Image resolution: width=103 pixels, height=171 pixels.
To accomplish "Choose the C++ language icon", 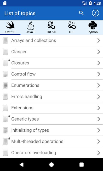I will [x=72, y=25].
